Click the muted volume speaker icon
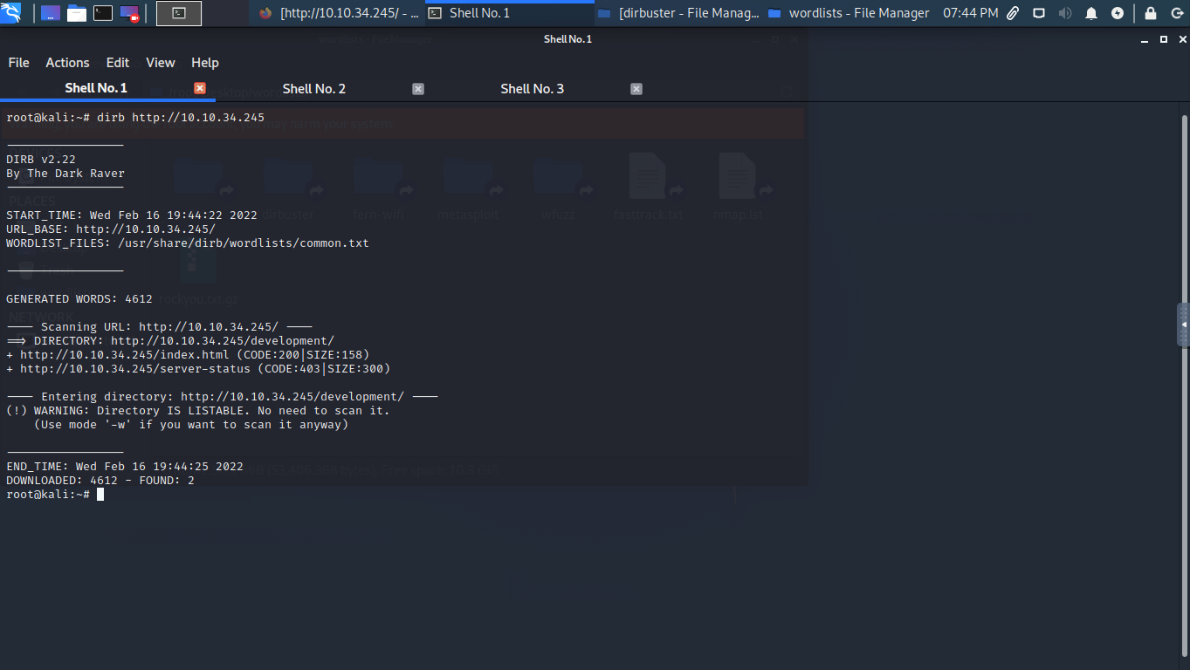Screen dimensions: 1190x670 tap(1065, 13)
